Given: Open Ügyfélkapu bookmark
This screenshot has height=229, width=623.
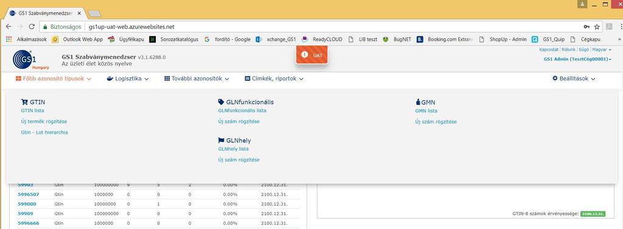Looking at the screenshot, I should point(126,40).
